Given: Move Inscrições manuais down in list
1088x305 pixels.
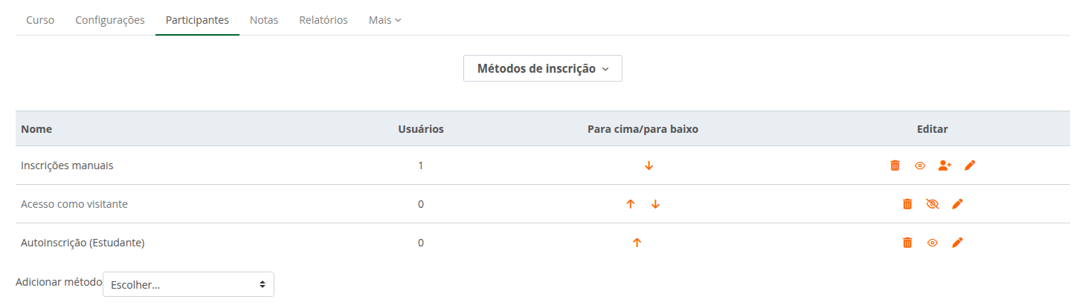Looking at the screenshot, I should click(648, 165).
